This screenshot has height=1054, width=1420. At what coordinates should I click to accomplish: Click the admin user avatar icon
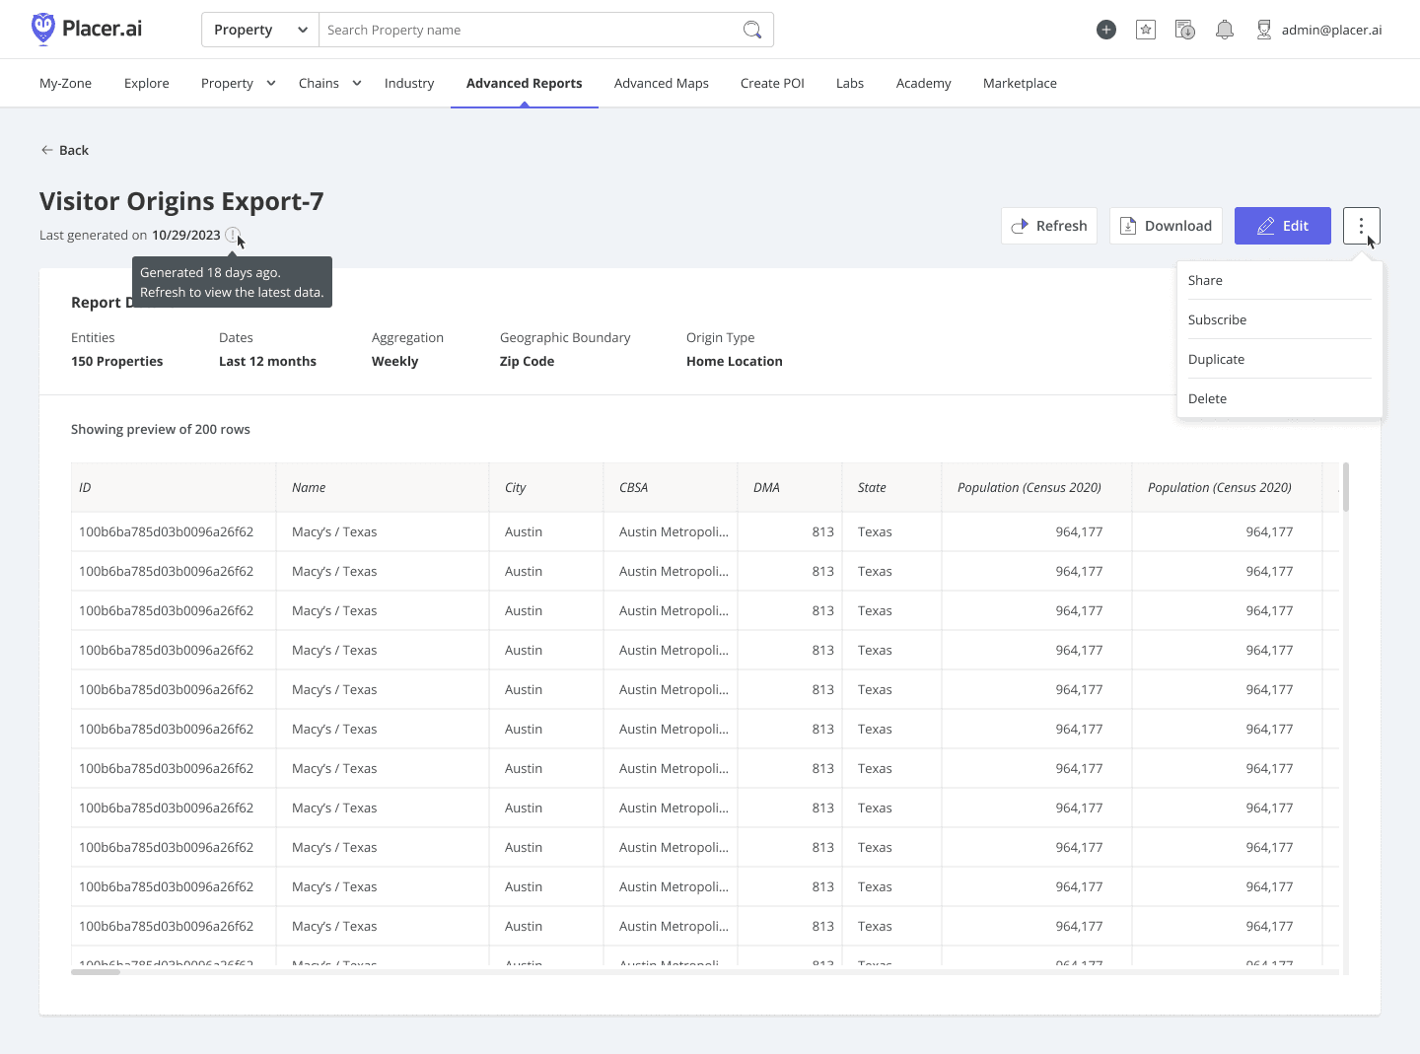click(x=1263, y=30)
